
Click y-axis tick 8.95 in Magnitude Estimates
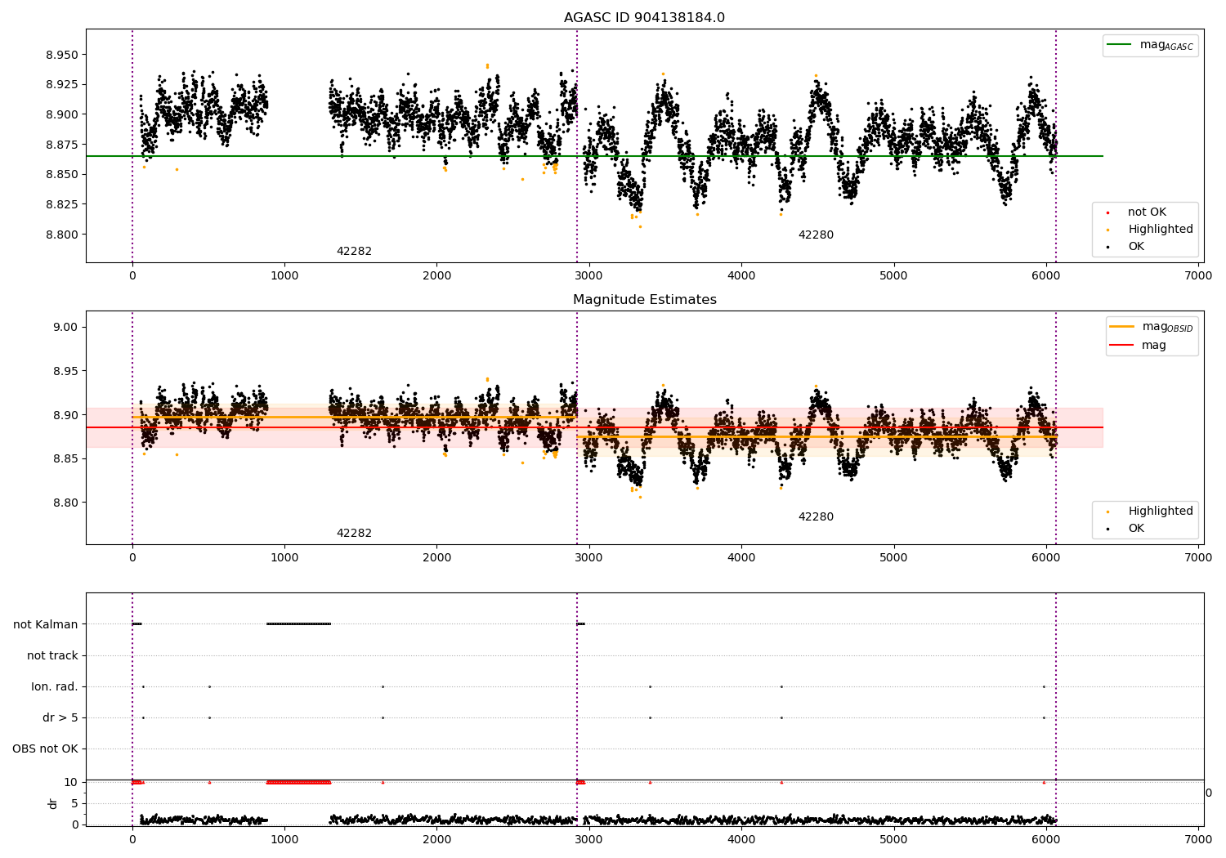(65, 371)
